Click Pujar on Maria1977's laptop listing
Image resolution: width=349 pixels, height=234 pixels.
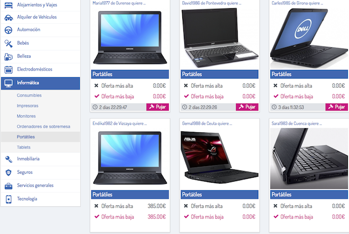[x=157, y=107]
